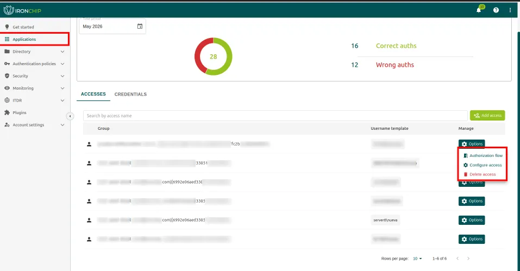520x271 pixels.
Task: Expand the Account settings section
Action: 62,125
